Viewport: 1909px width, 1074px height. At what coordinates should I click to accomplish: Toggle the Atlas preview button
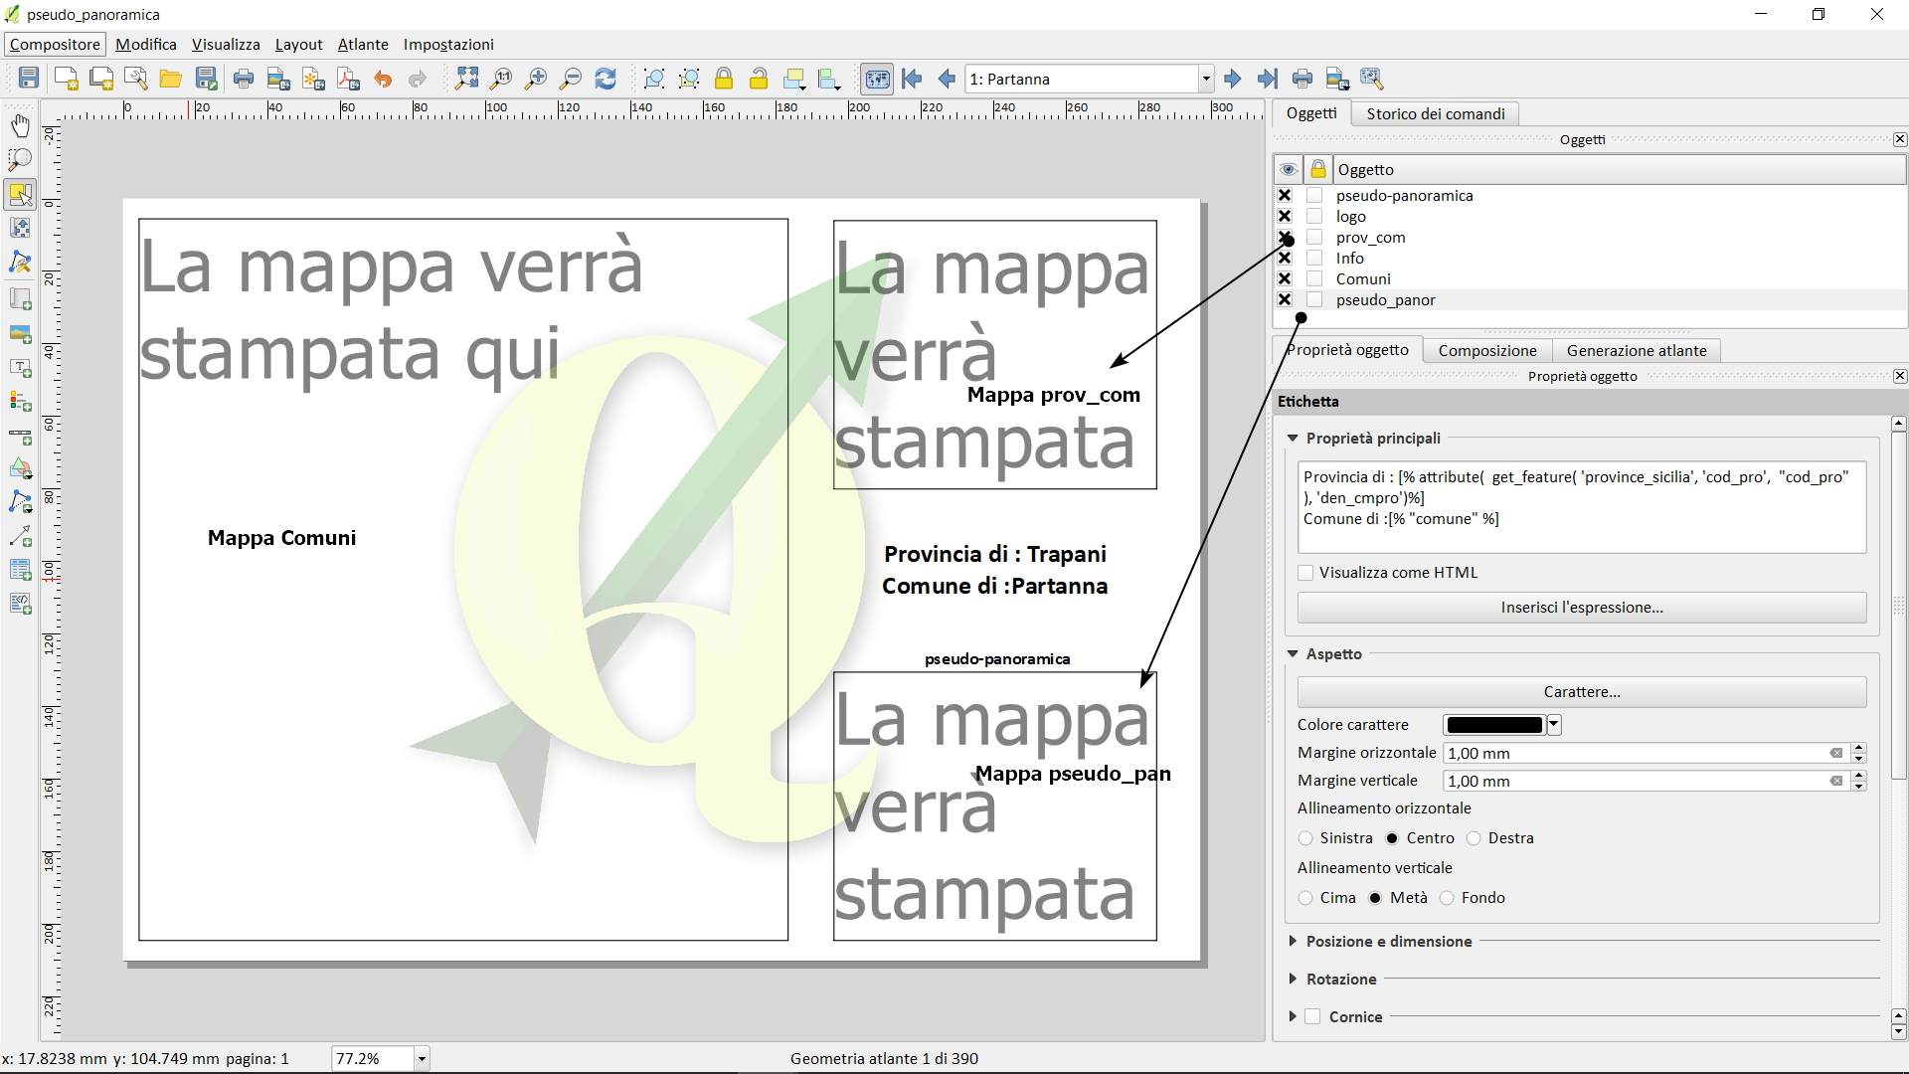[877, 79]
